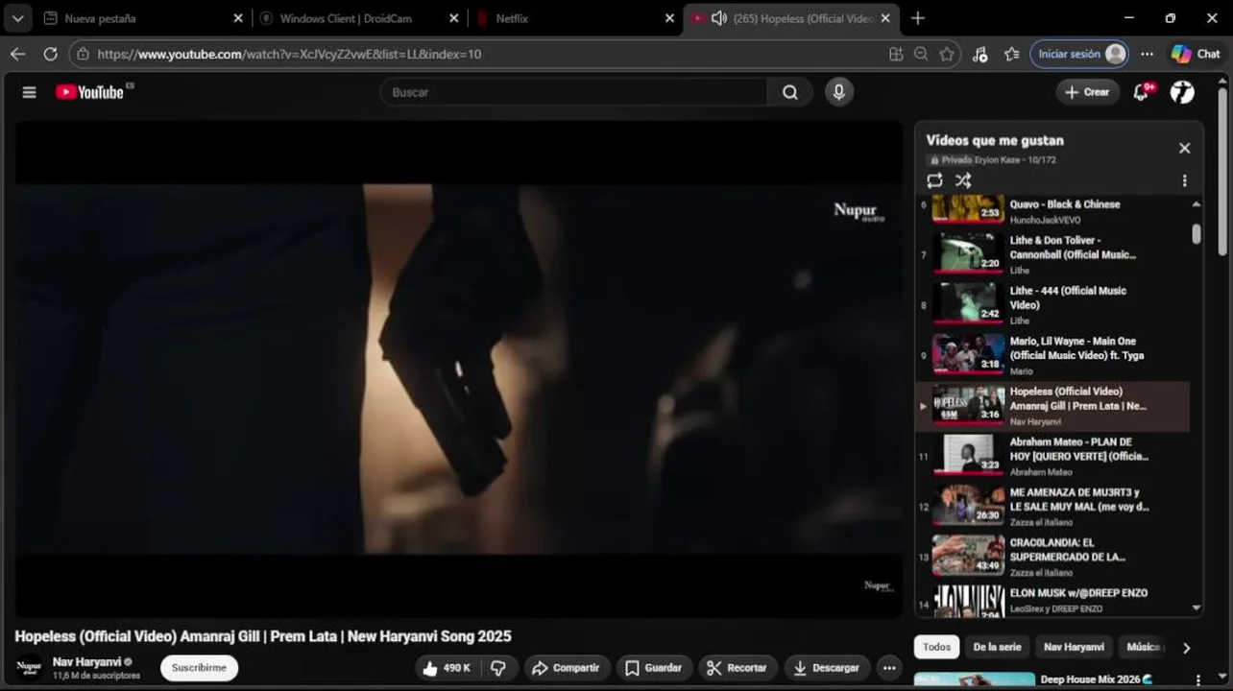The image size is (1233, 691).
Task: Open Nav Haryanvi channel name link
Action: point(86,661)
